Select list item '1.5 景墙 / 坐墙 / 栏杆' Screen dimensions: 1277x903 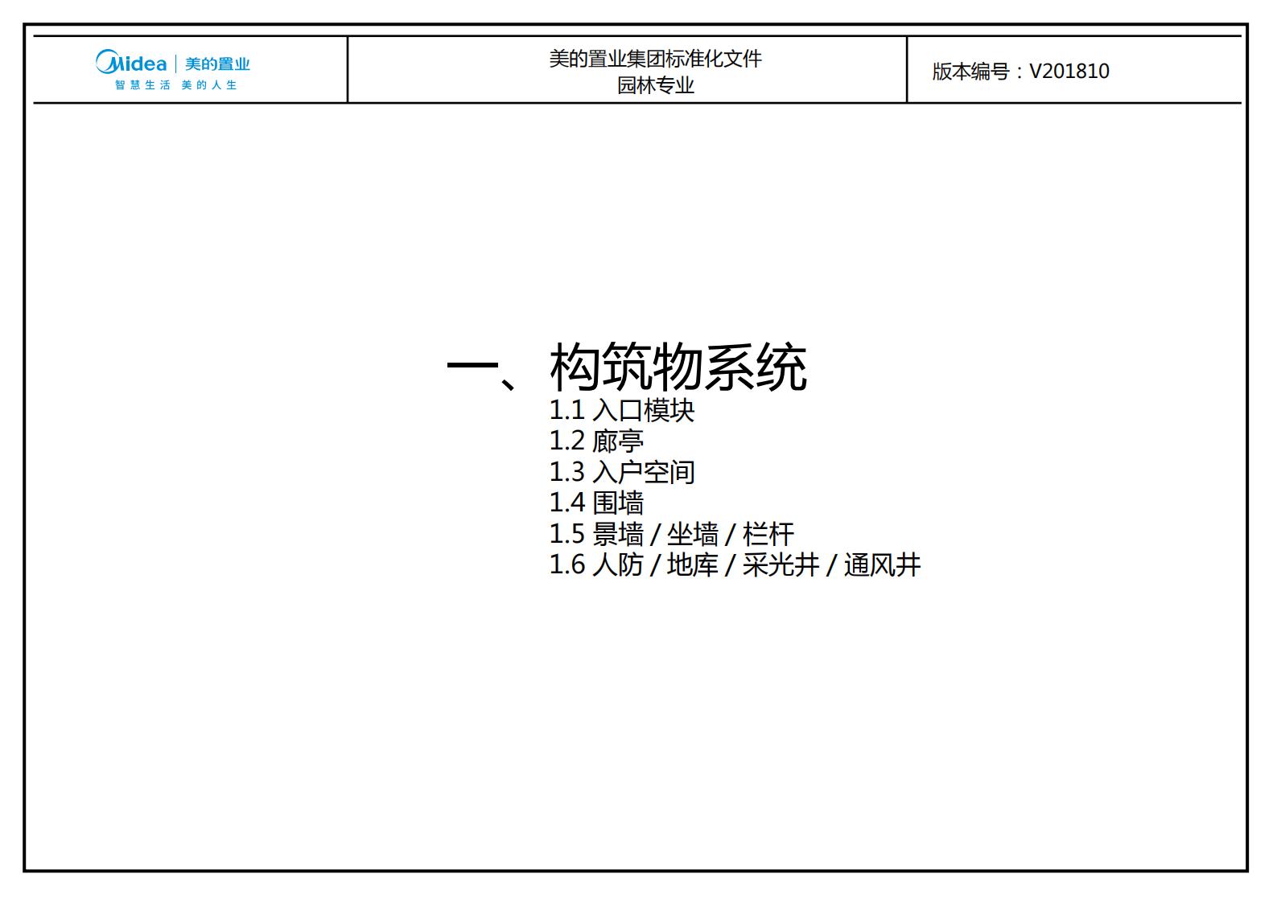[671, 534]
